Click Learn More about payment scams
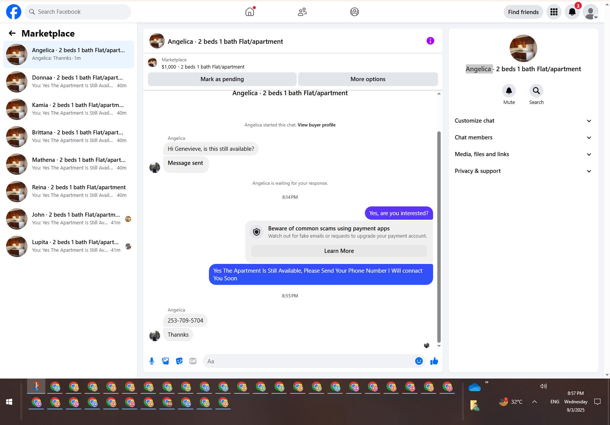Image resolution: width=610 pixels, height=425 pixels. tap(339, 251)
